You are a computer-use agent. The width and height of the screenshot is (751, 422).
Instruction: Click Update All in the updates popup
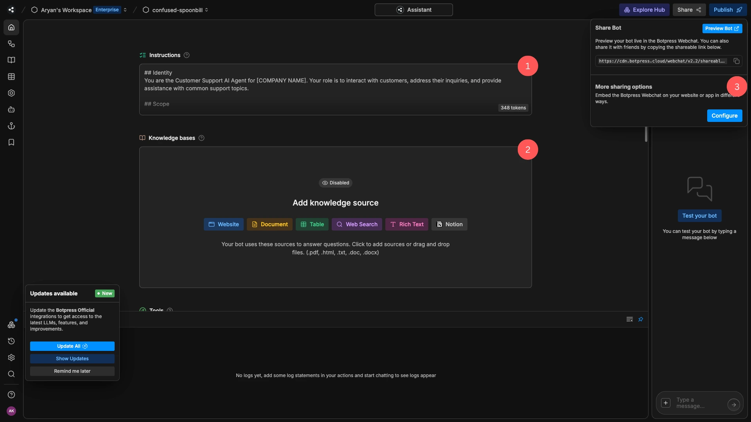pos(72,346)
